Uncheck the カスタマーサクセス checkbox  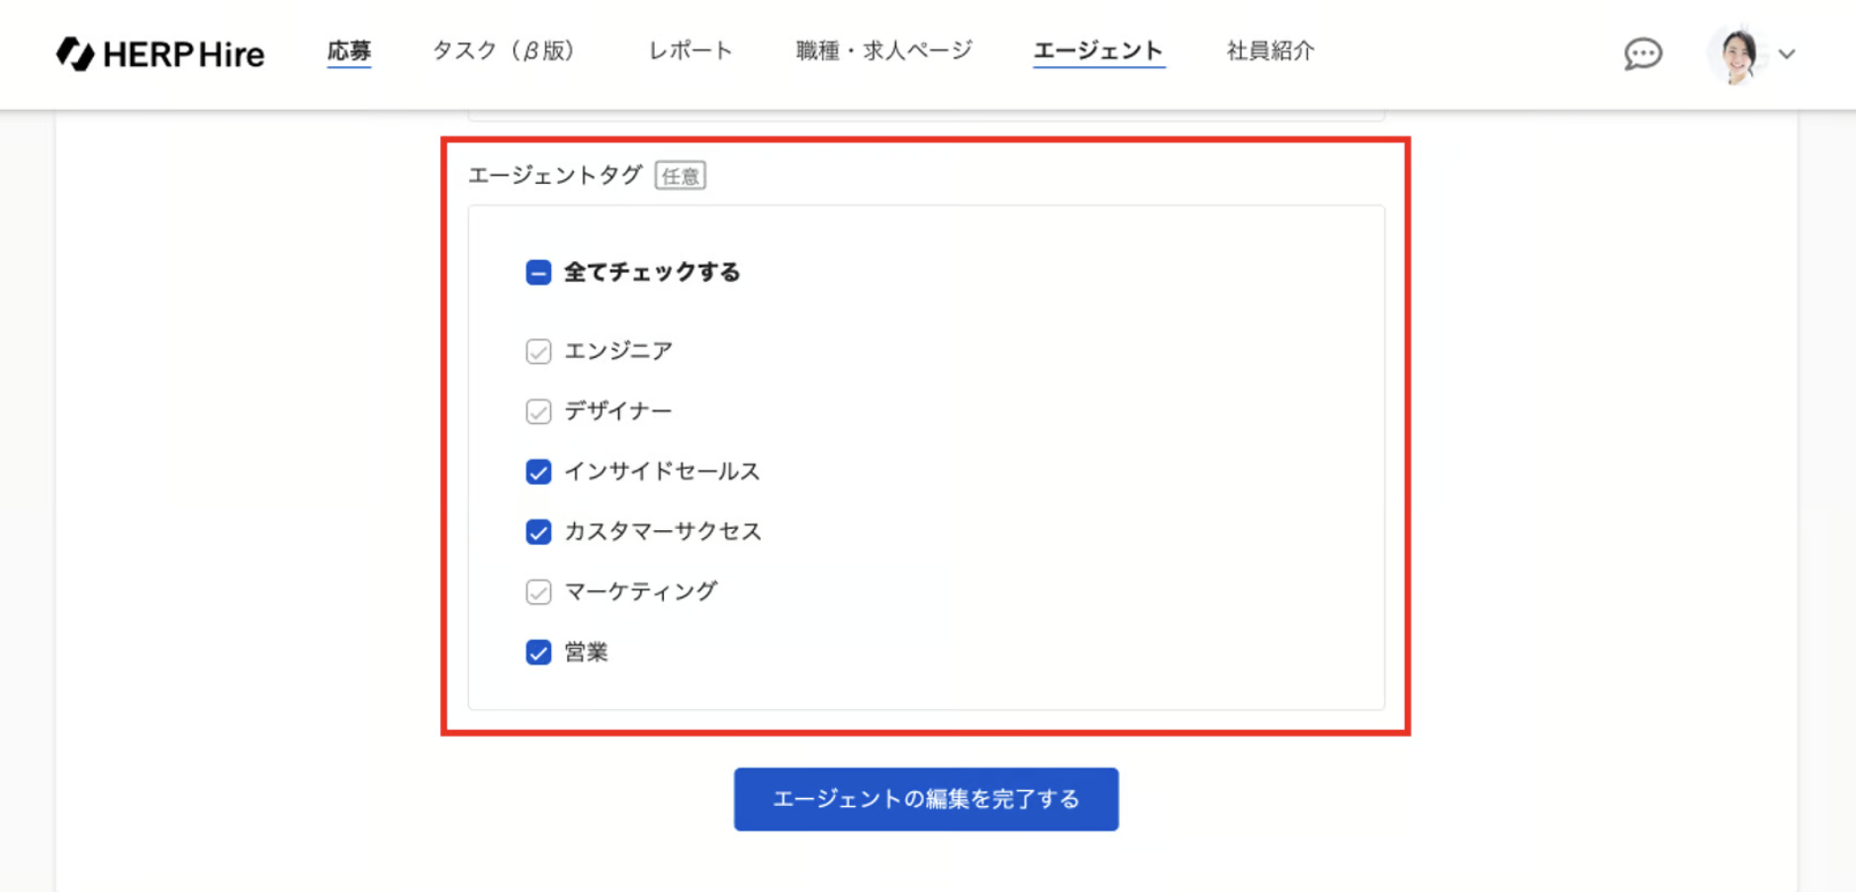coord(538,532)
